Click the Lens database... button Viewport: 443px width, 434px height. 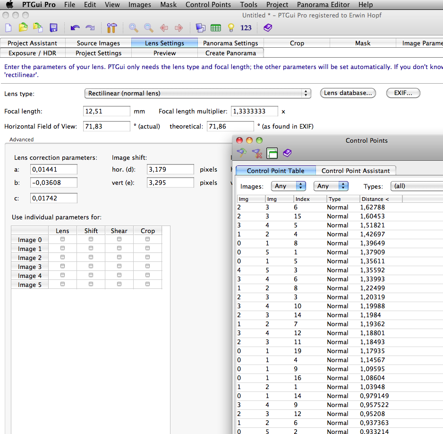pos(348,93)
